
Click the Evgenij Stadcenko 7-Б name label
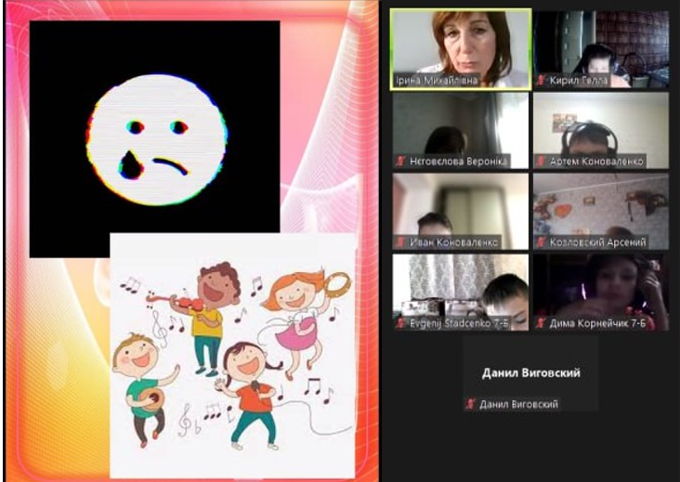point(459,323)
